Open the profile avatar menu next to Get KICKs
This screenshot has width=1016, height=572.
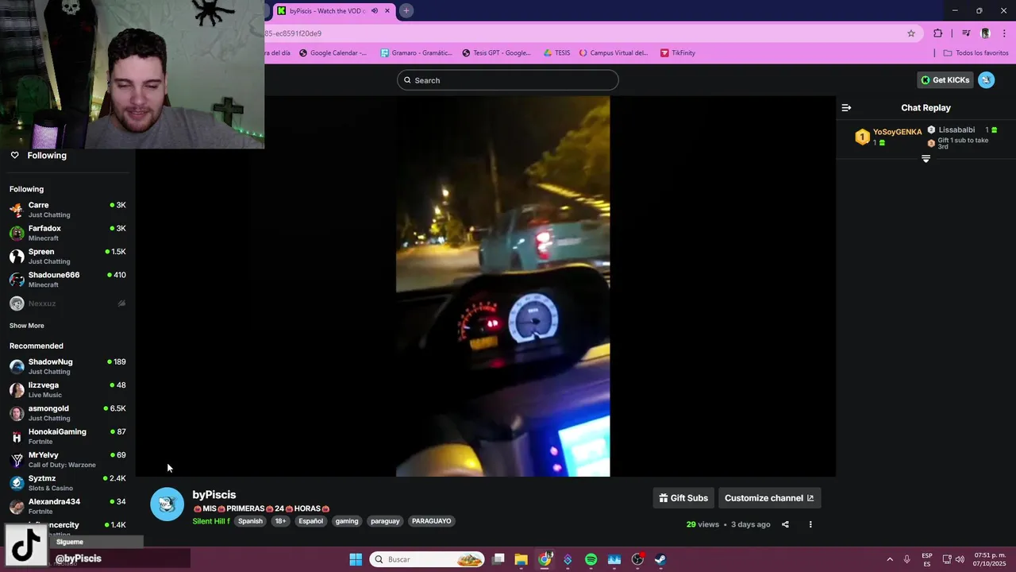[986, 80]
